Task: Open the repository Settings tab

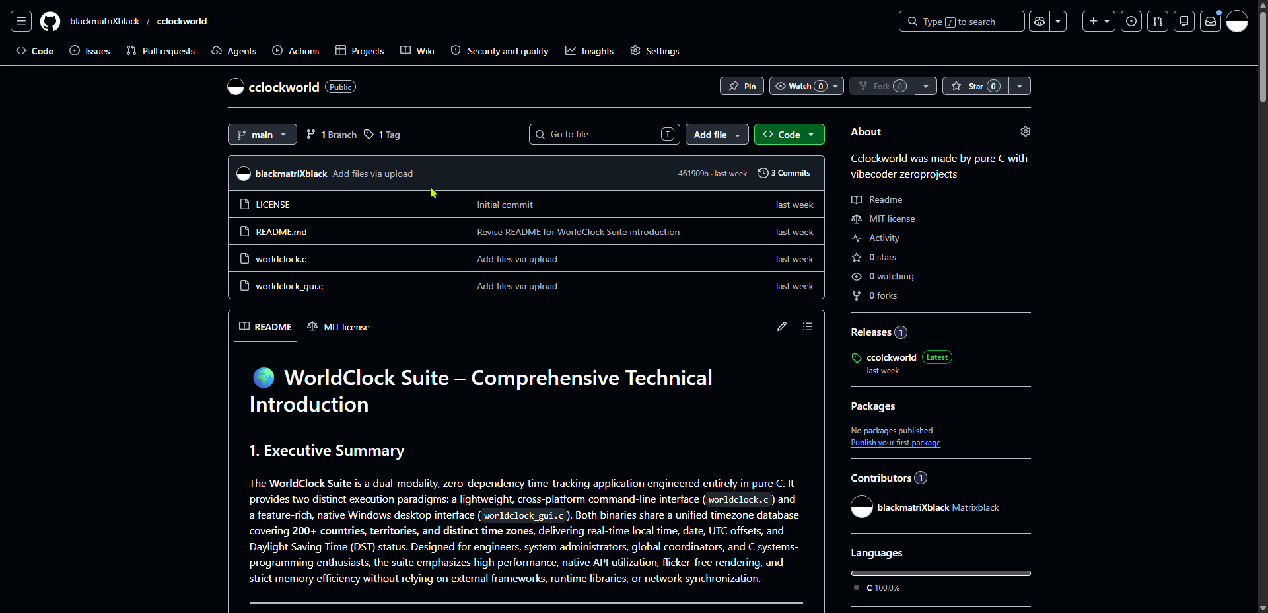Action: (x=654, y=51)
